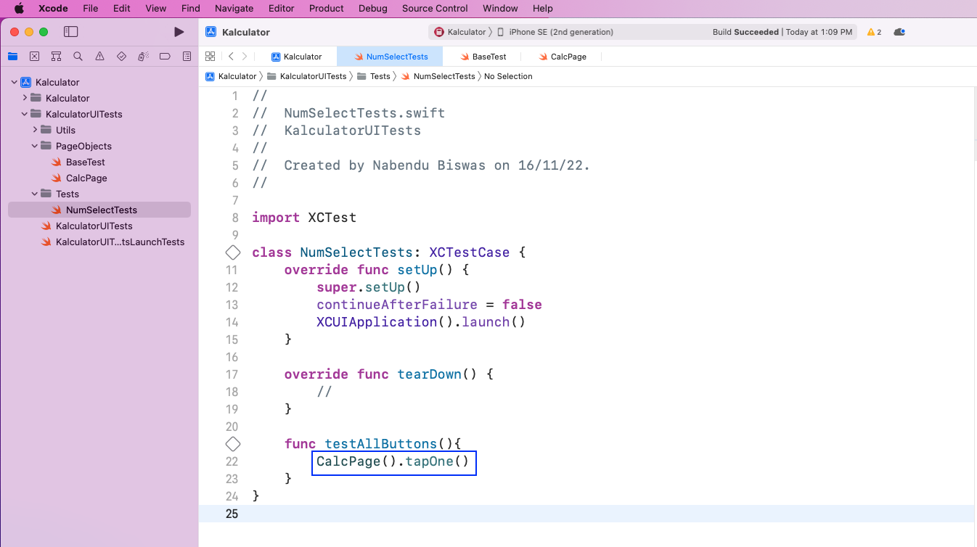
Task: Click the cloud status icon in toolbar
Action: (899, 32)
